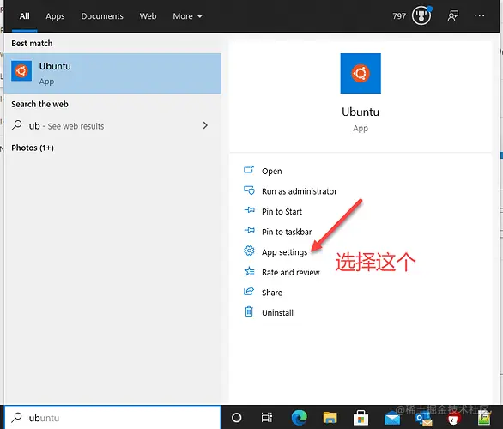Open the three-dot options menu
Image resolution: width=503 pixels, height=429 pixels.
coord(479,15)
